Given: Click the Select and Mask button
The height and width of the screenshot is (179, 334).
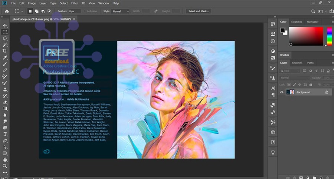Looking at the screenshot, I should [x=199, y=11].
